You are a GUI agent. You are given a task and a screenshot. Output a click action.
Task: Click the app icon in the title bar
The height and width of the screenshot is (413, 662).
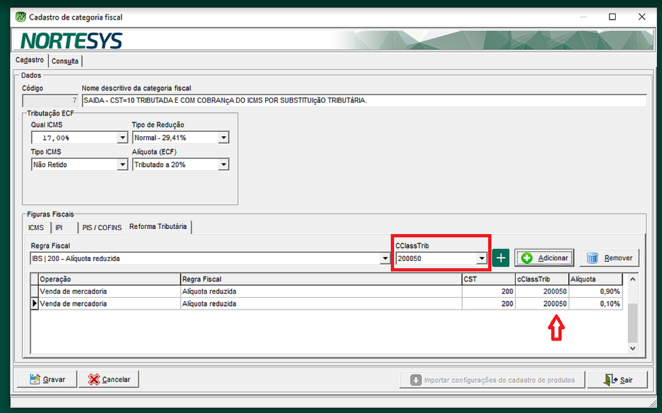click(x=21, y=17)
